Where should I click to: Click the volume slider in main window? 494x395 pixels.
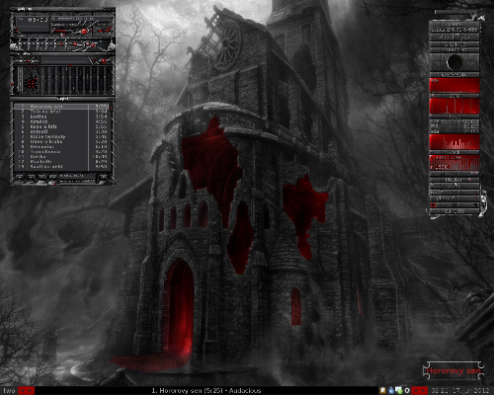(x=64, y=31)
